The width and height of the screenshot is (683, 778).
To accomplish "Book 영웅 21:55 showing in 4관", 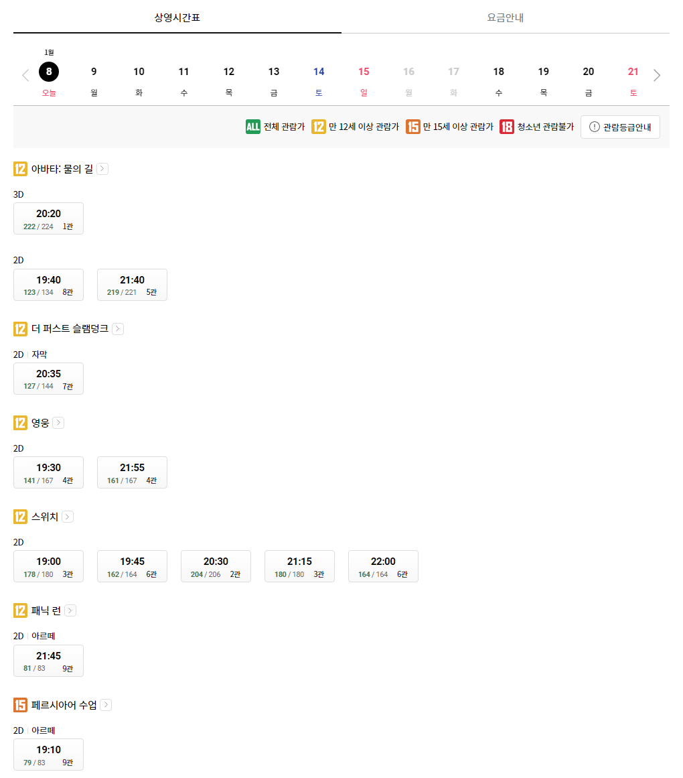I will [133, 472].
